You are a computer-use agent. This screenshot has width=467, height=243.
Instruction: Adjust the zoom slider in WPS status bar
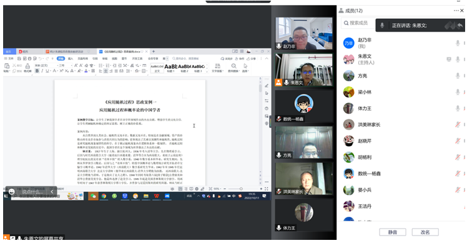241,189
